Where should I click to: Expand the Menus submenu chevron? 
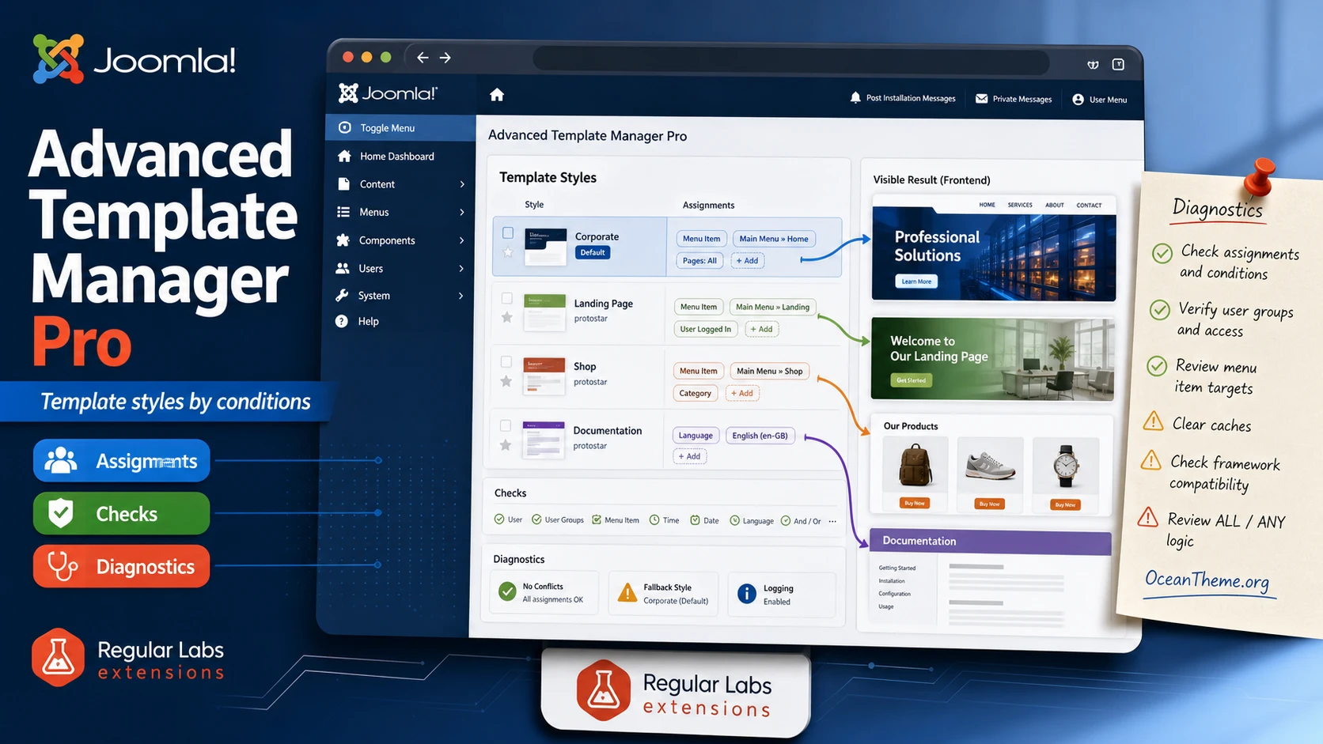coord(462,212)
